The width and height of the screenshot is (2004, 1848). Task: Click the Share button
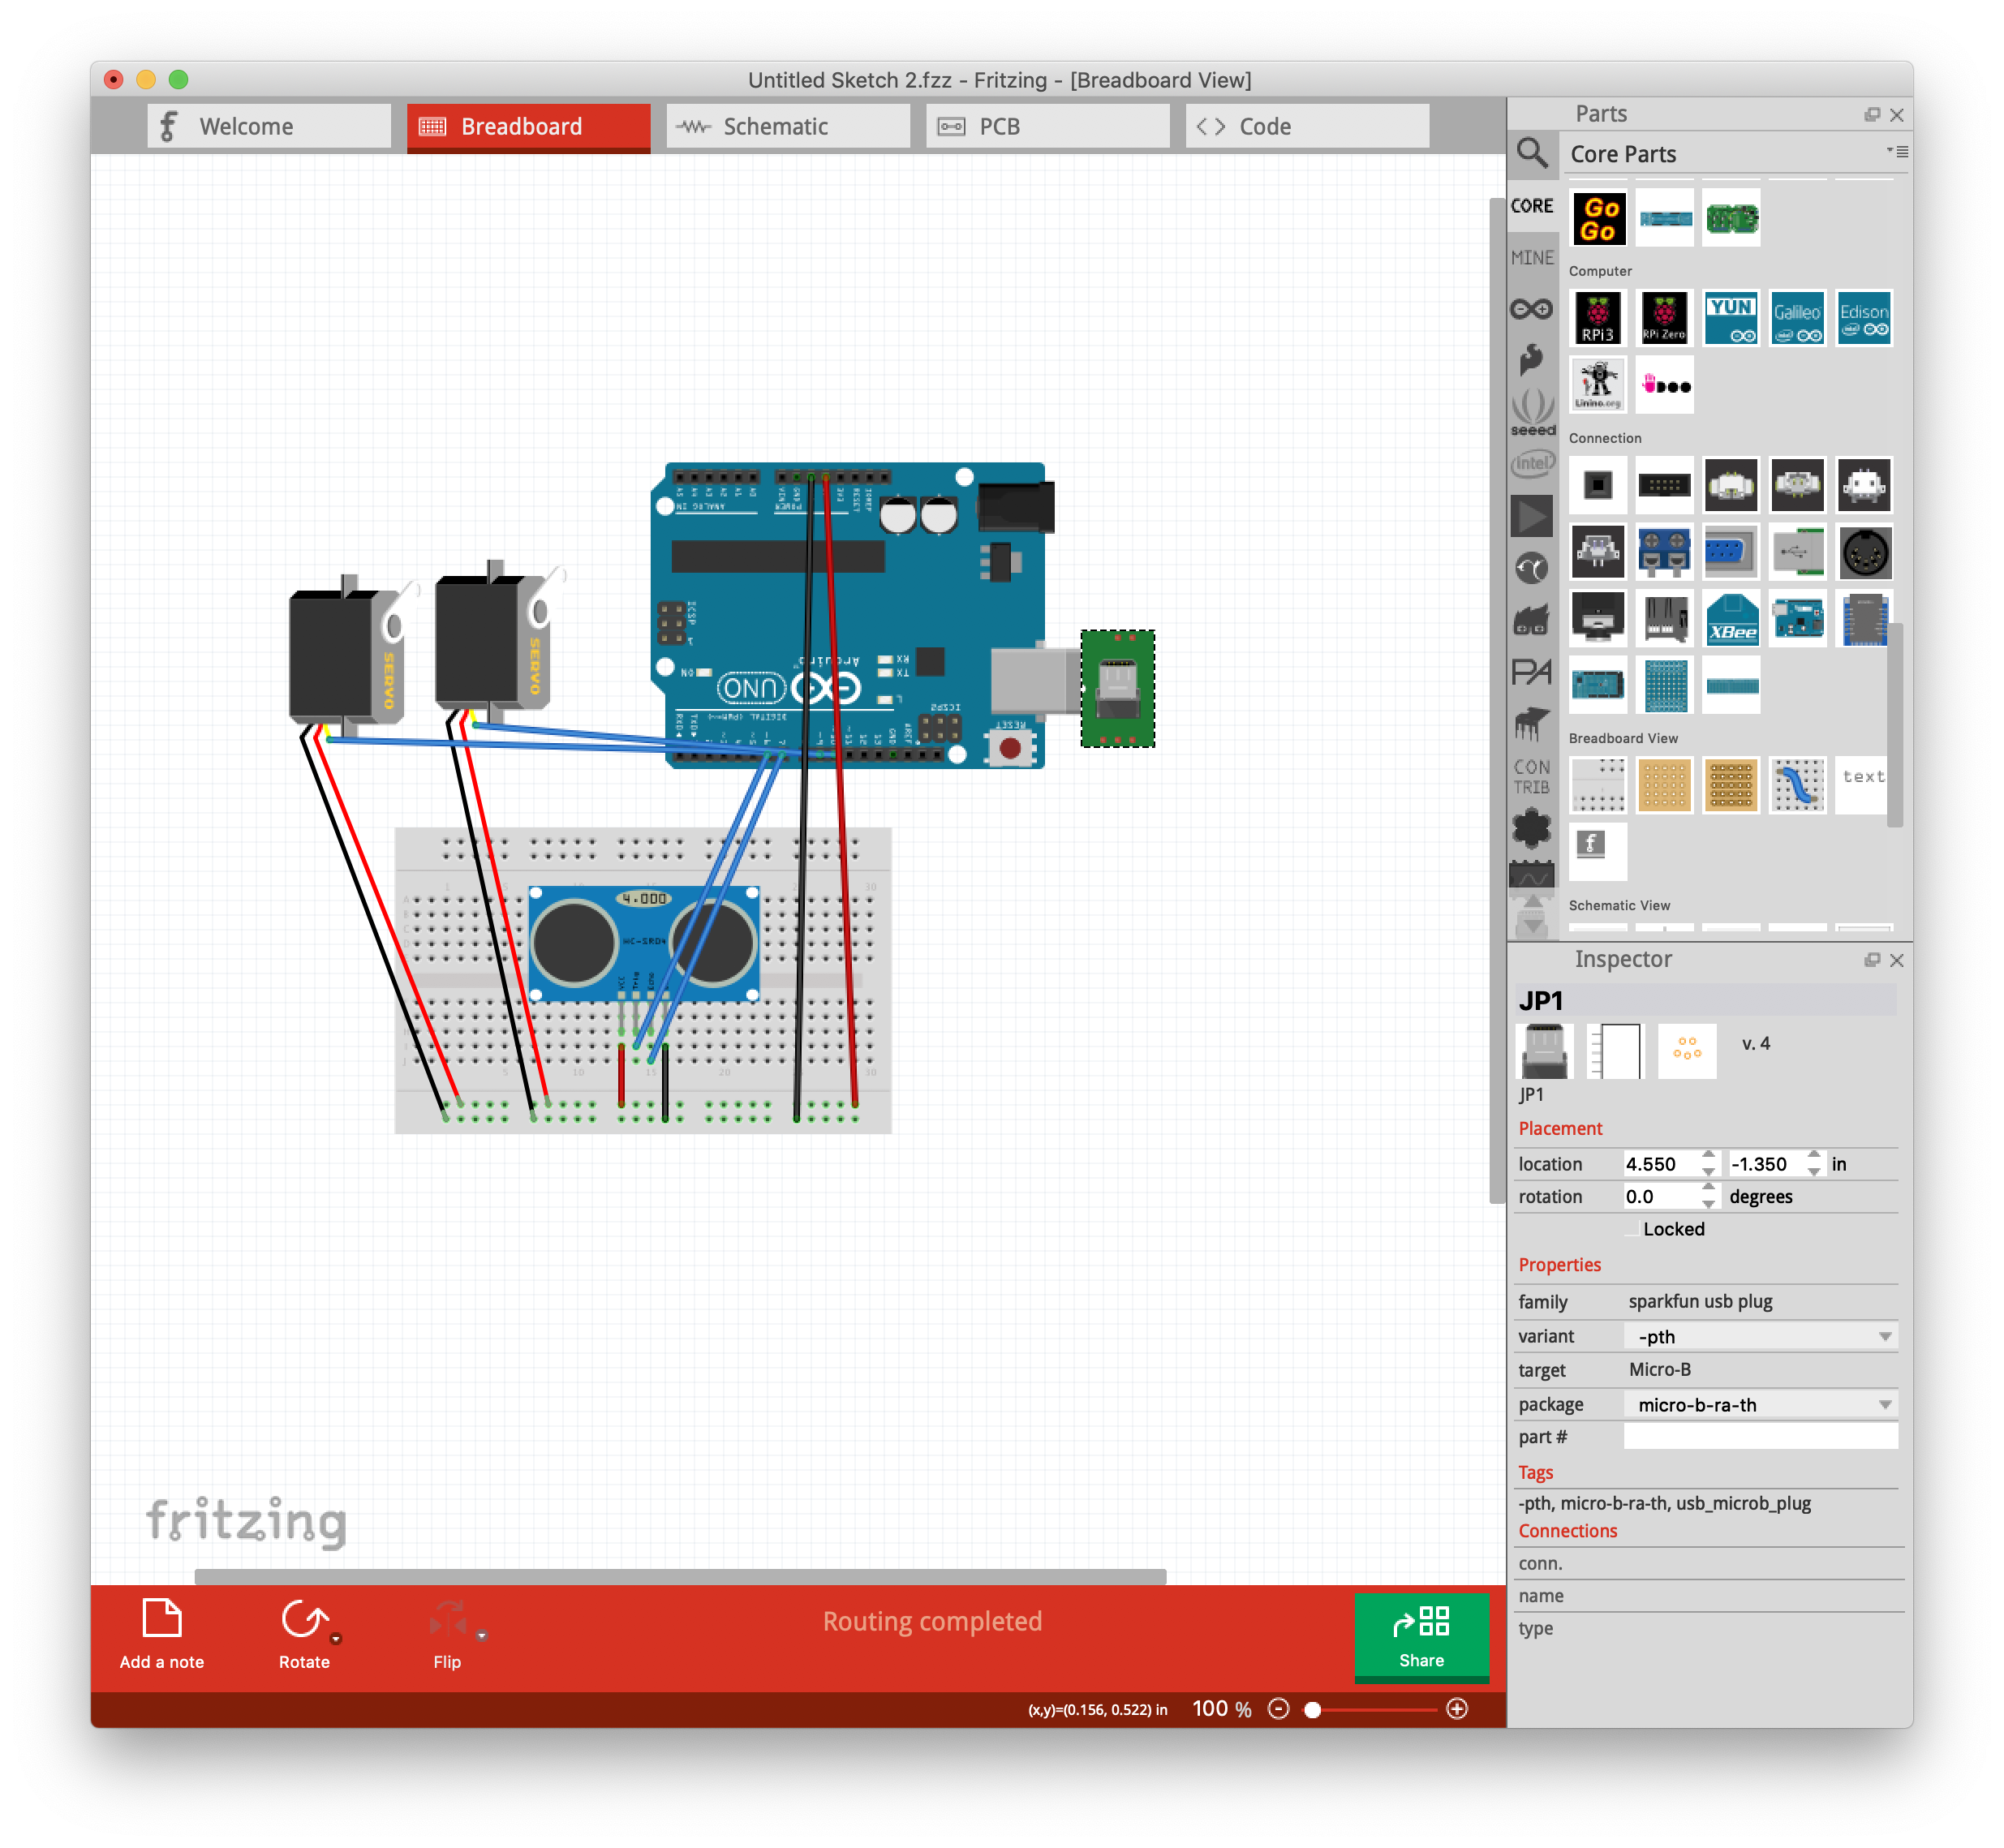(x=1421, y=1637)
